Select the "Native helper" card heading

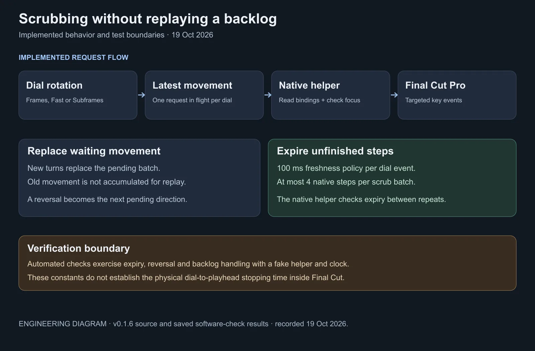point(309,85)
